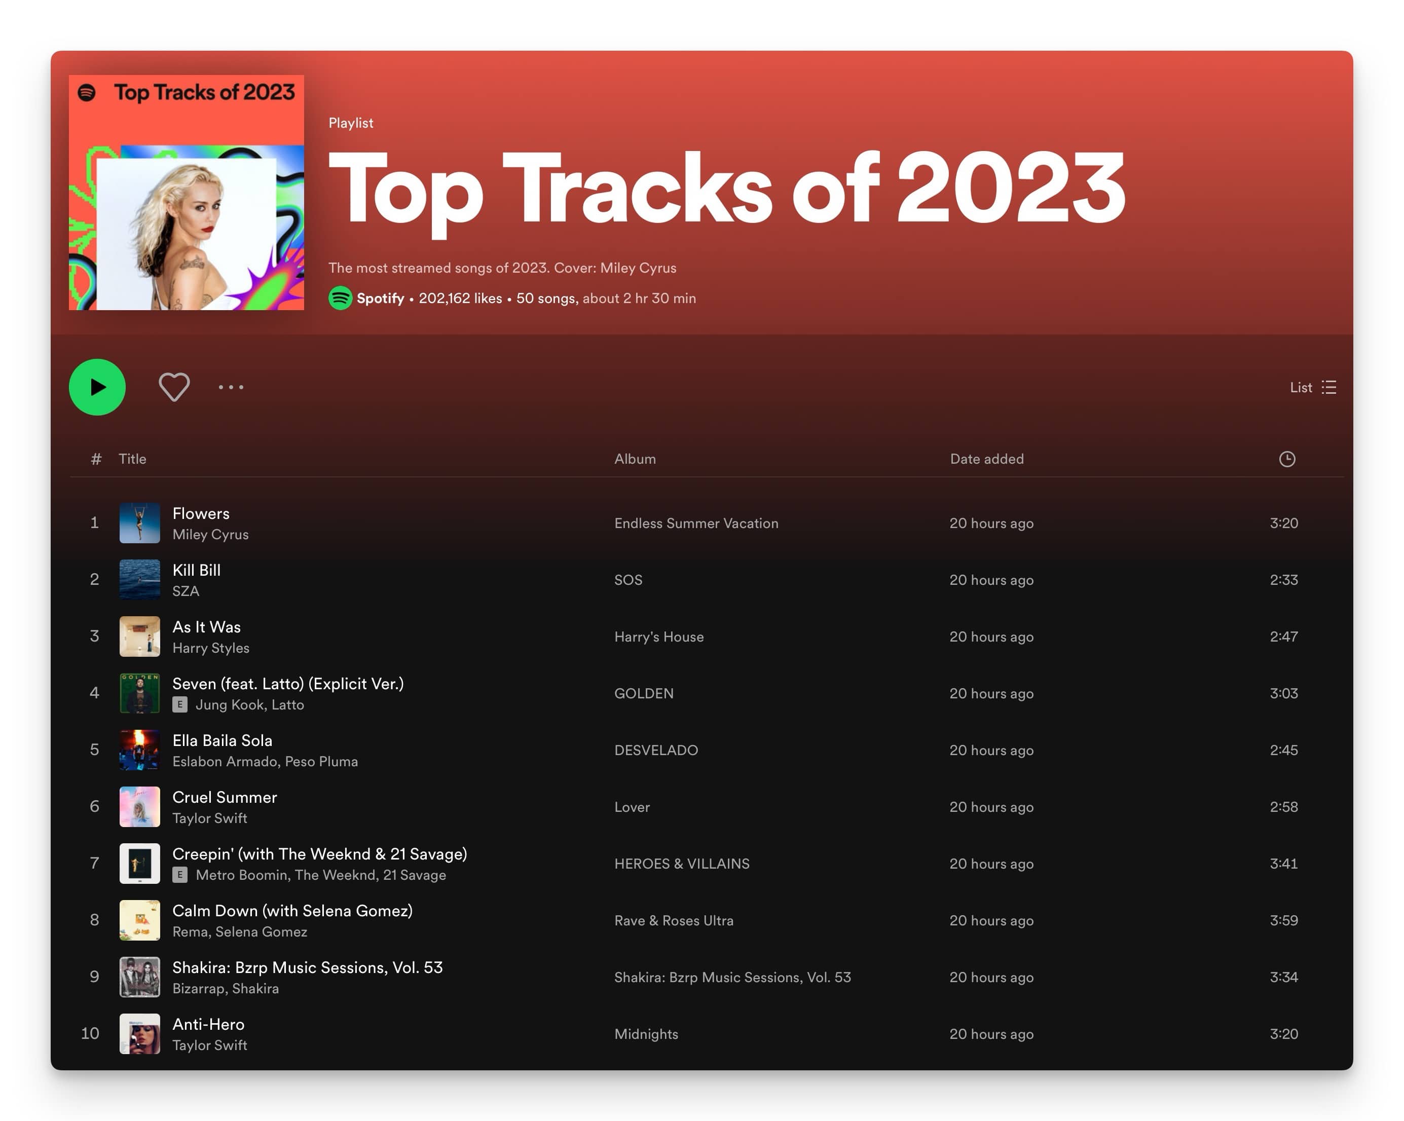The width and height of the screenshot is (1404, 1121).
Task: Open the three-dot more options menu
Action: [x=231, y=387]
